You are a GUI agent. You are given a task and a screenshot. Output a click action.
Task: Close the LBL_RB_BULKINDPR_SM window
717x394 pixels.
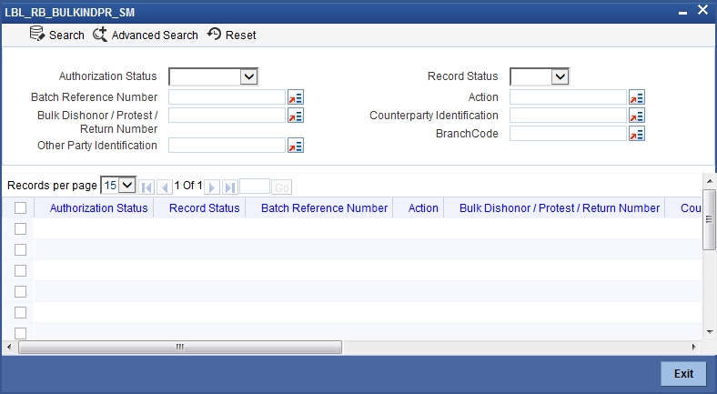pos(702,10)
